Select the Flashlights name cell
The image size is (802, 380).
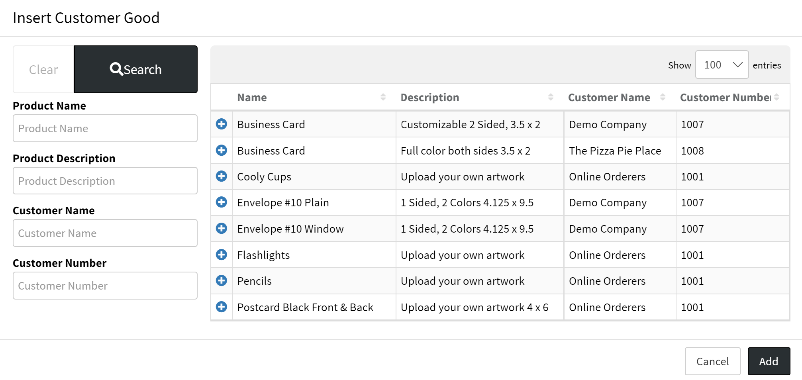(314, 255)
